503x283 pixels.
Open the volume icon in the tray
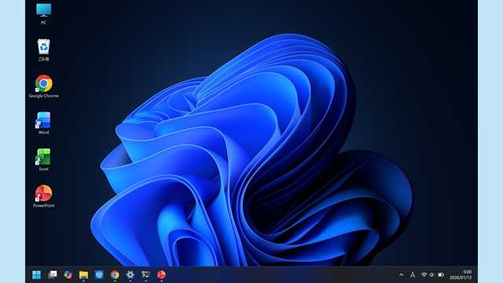click(431, 274)
